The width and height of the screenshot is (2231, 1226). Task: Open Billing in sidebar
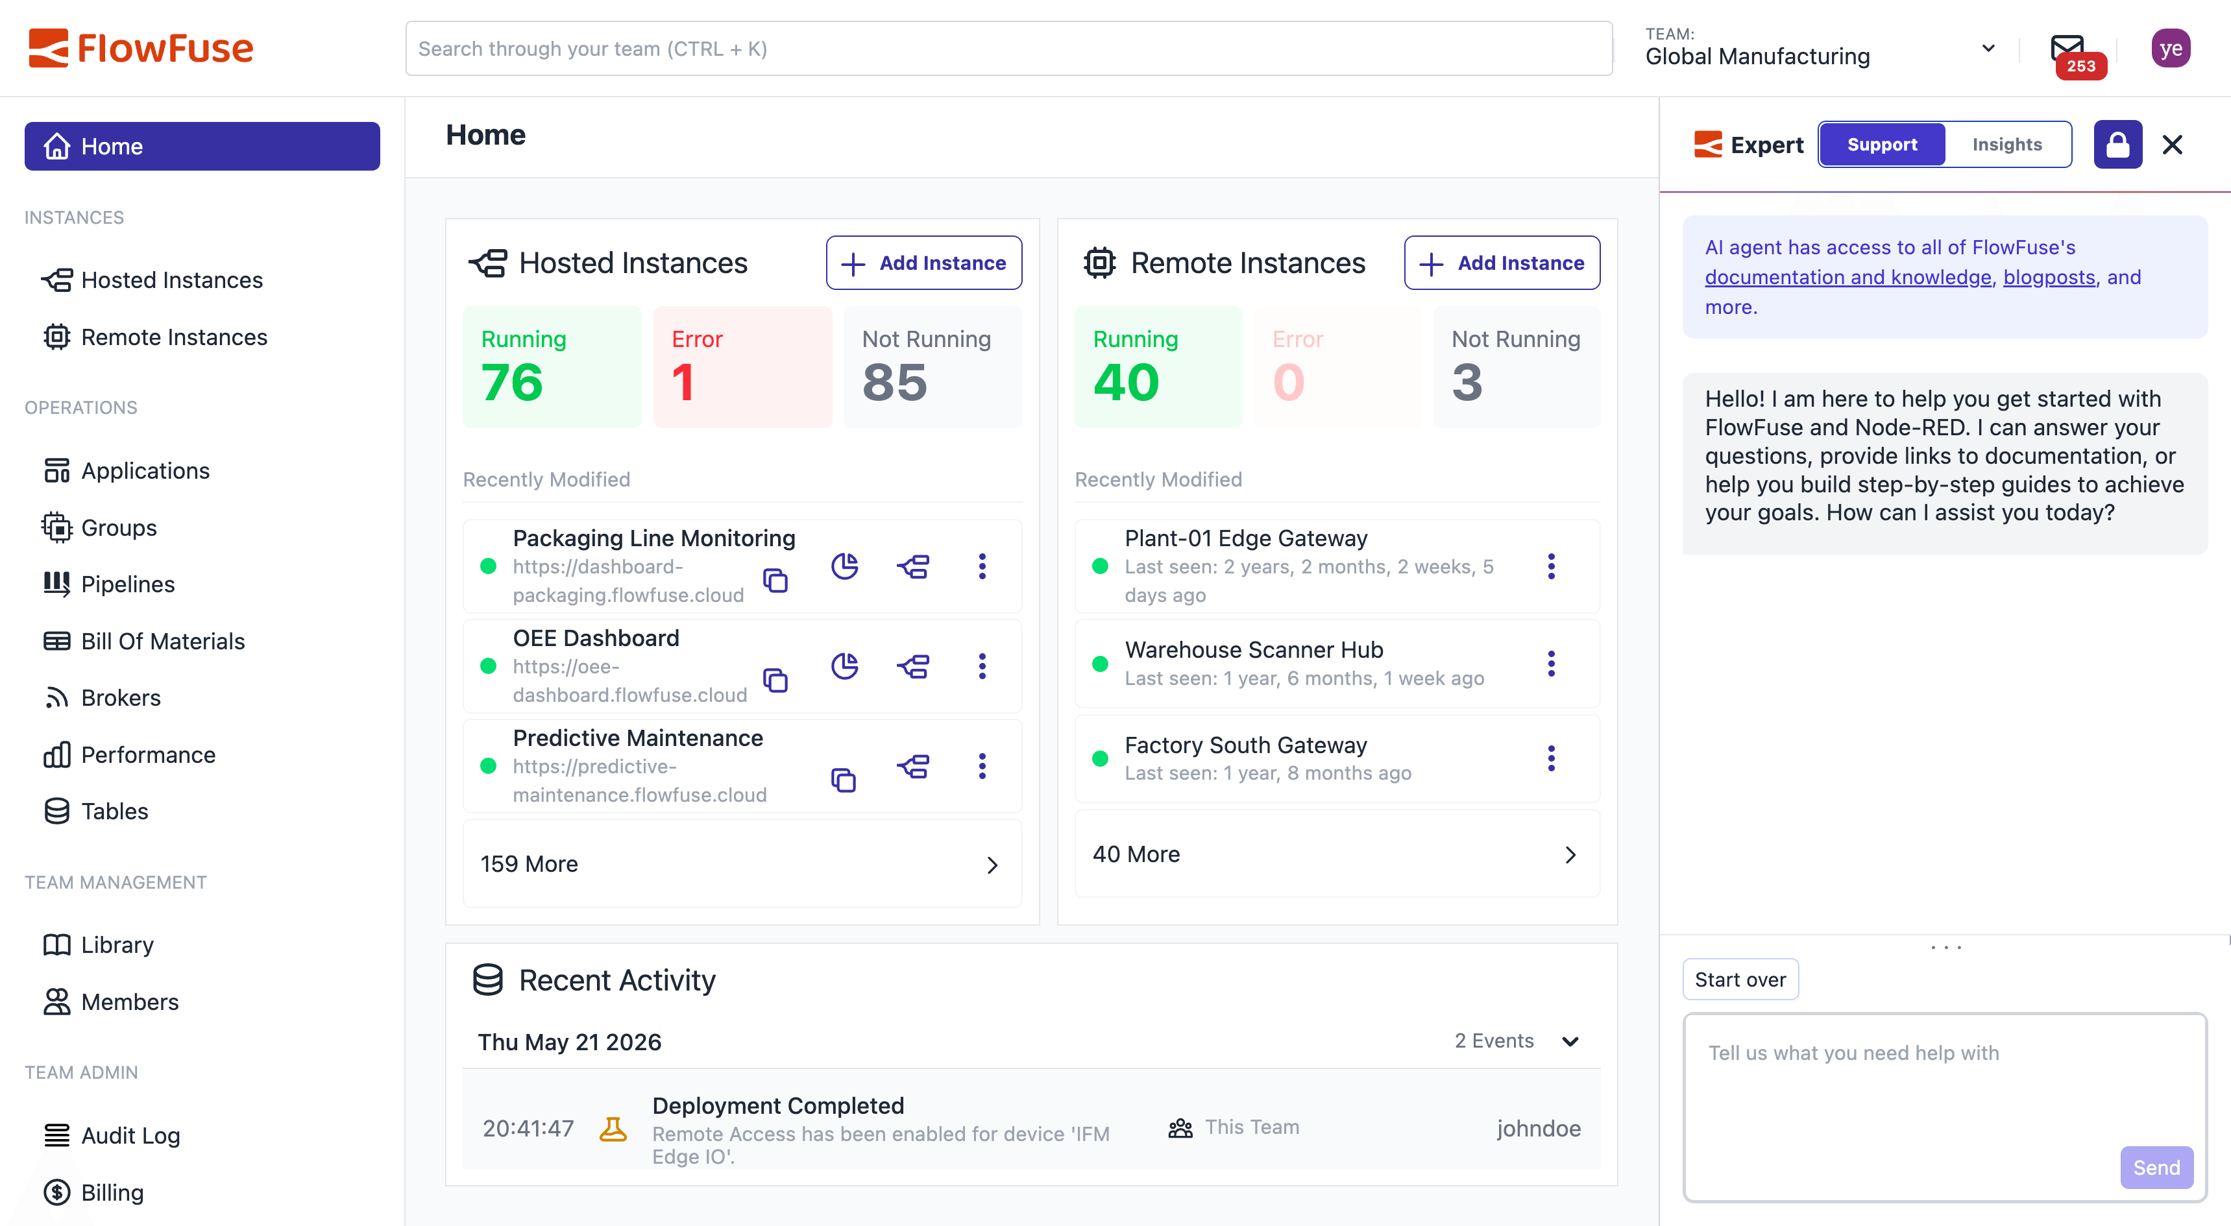(202, 1192)
